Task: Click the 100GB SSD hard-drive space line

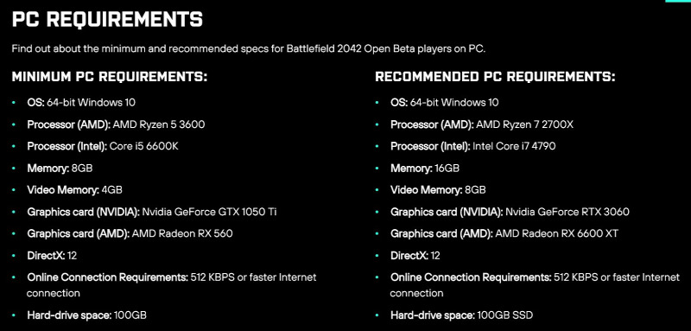Action: pos(461,315)
